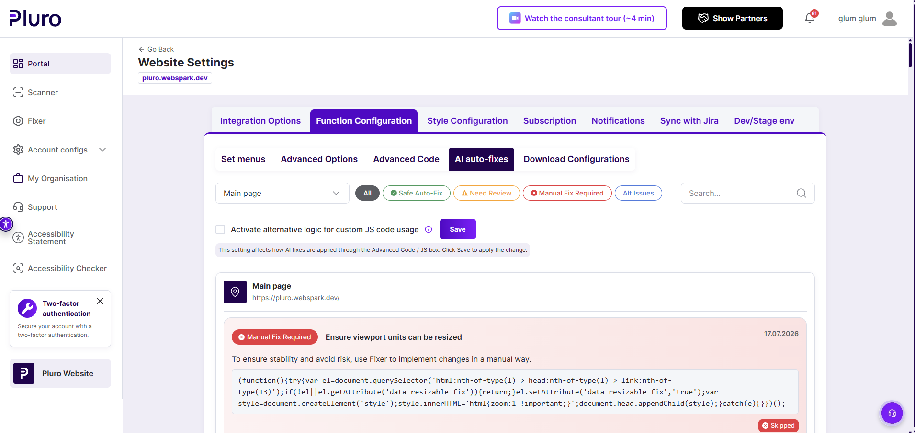Click the Website Settings heading

[186, 63]
